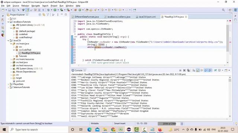This screenshot has width=238, height=133.
Task: Click the Run Last Tool (external tools) icon
Action: click(68, 10)
